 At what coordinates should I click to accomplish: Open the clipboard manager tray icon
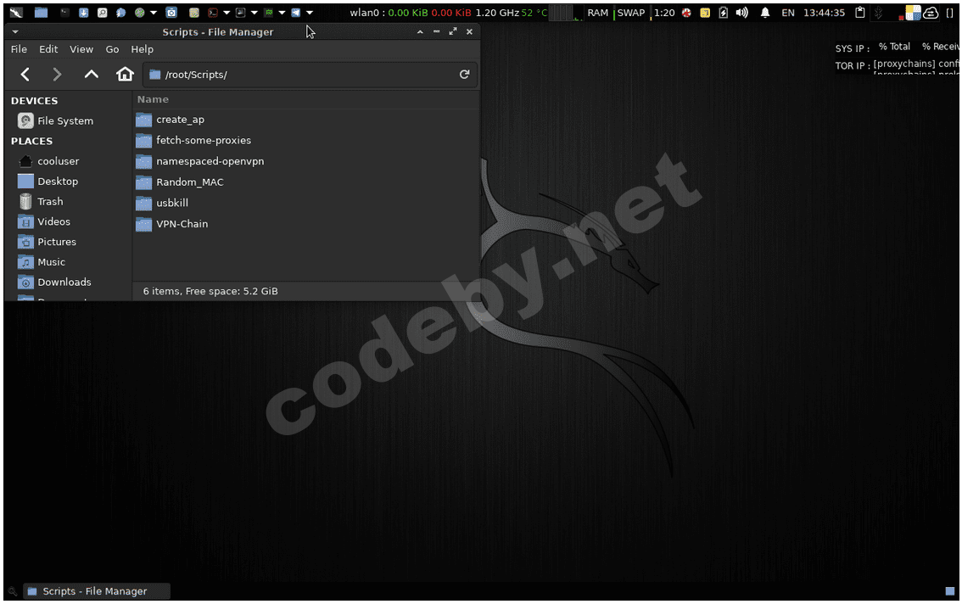click(860, 12)
